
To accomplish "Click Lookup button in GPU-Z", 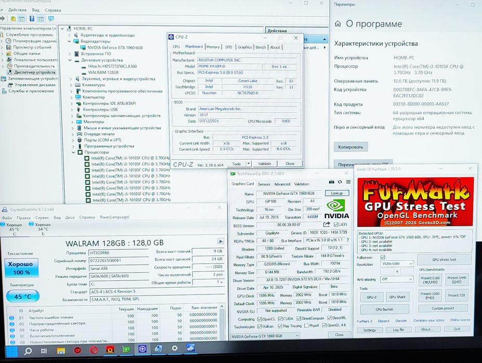I will pos(337,193).
